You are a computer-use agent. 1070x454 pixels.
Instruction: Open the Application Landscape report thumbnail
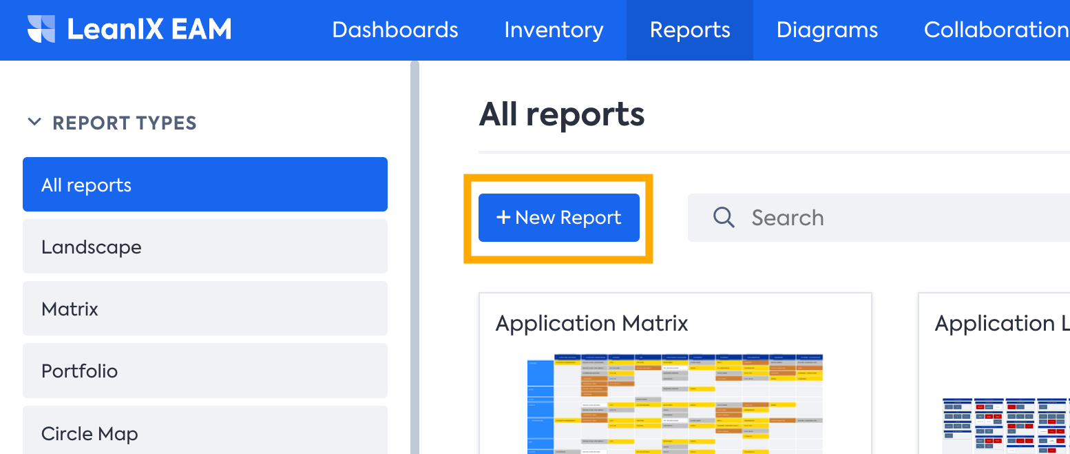tap(1006, 426)
